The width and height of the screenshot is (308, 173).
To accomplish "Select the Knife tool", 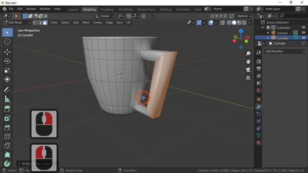I will (7, 146).
